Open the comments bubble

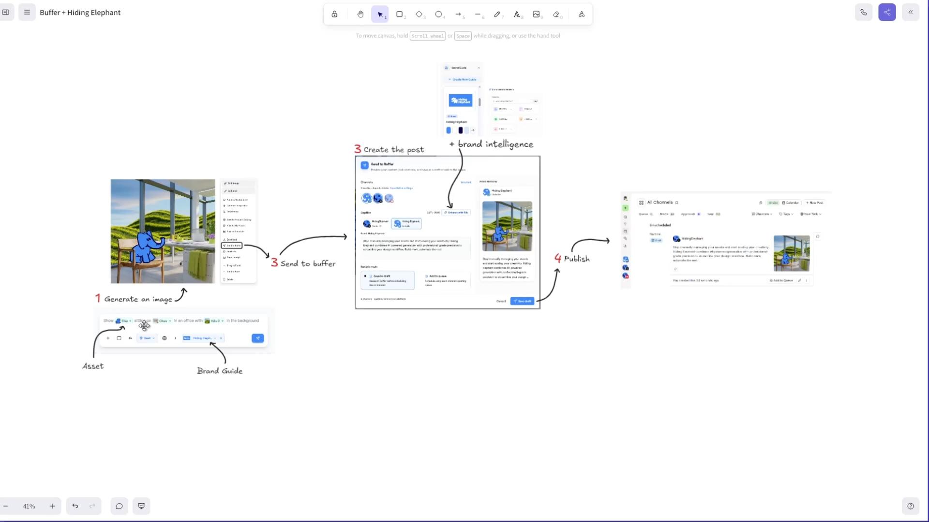[x=119, y=506]
